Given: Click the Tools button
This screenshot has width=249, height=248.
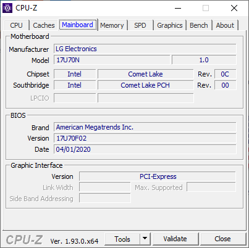Looking at the screenshot, I should click(x=122, y=239).
